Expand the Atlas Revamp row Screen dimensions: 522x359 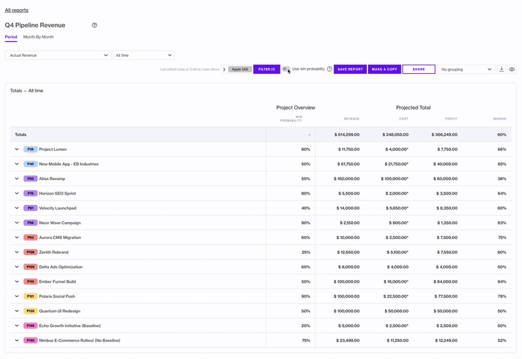17,178
